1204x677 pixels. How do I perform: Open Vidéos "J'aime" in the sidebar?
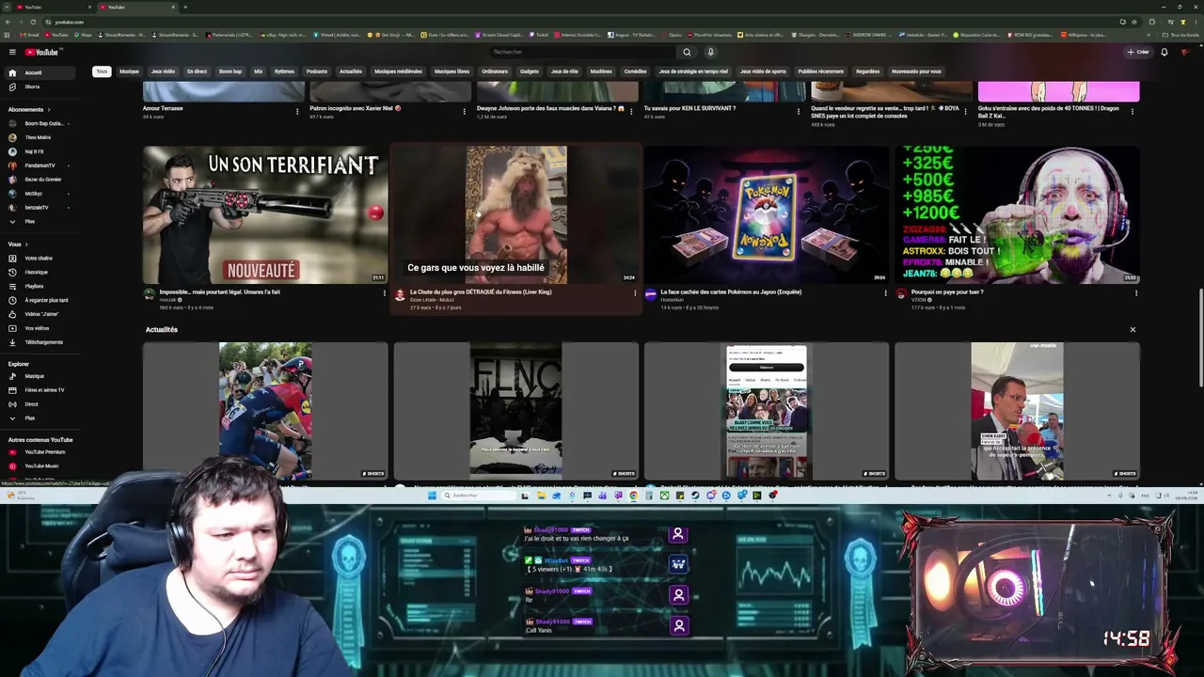click(x=40, y=314)
